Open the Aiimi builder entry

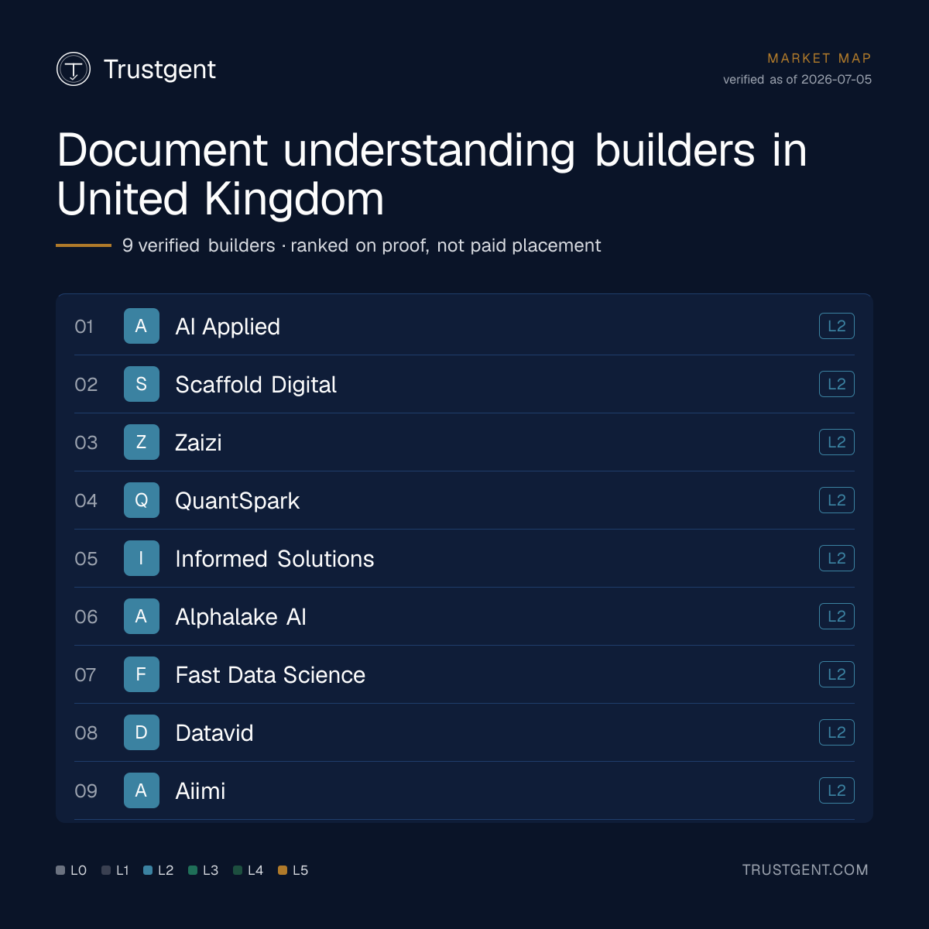(x=464, y=790)
